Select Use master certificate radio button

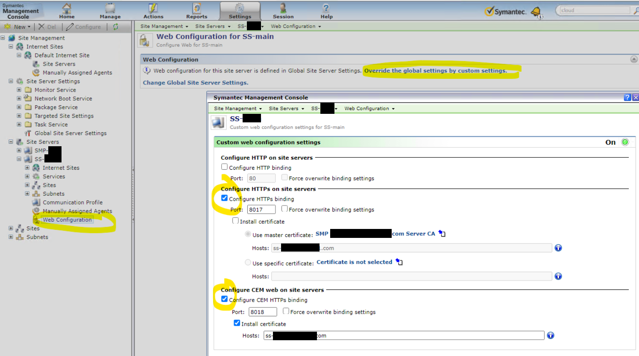pyautogui.click(x=248, y=234)
